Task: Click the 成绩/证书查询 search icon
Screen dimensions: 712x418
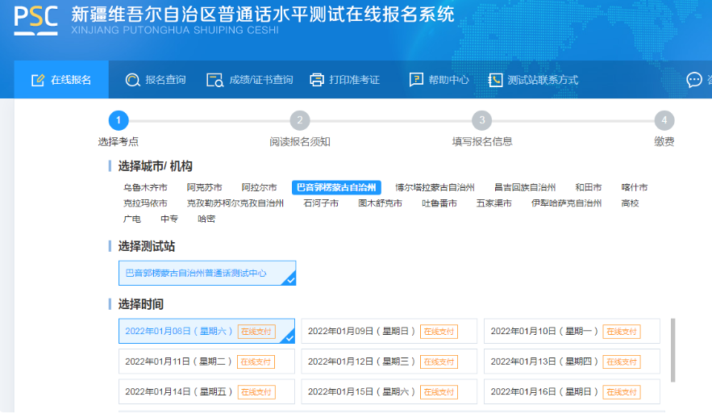Action: (x=214, y=80)
